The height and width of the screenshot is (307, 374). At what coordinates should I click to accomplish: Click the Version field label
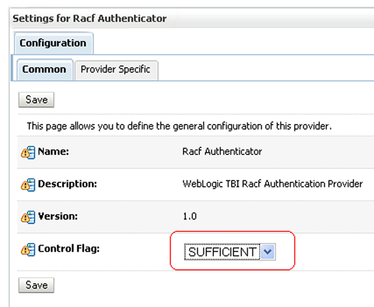[x=58, y=216]
